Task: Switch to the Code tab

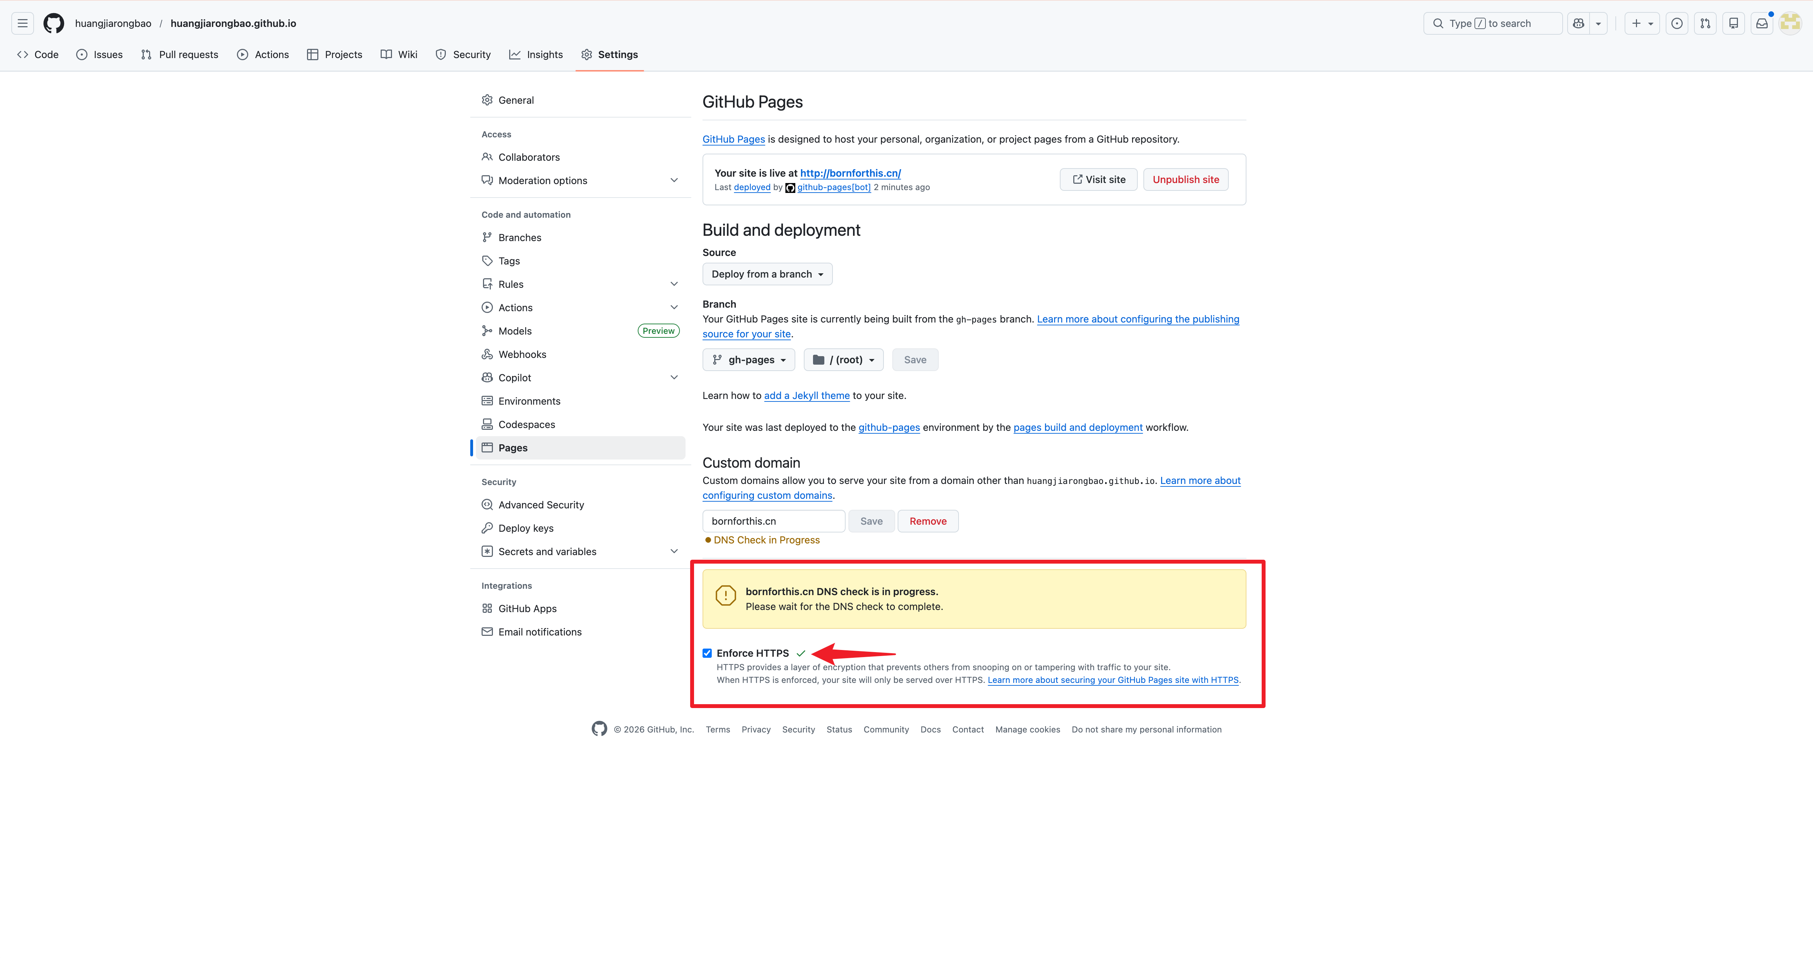Action: point(38,54)
